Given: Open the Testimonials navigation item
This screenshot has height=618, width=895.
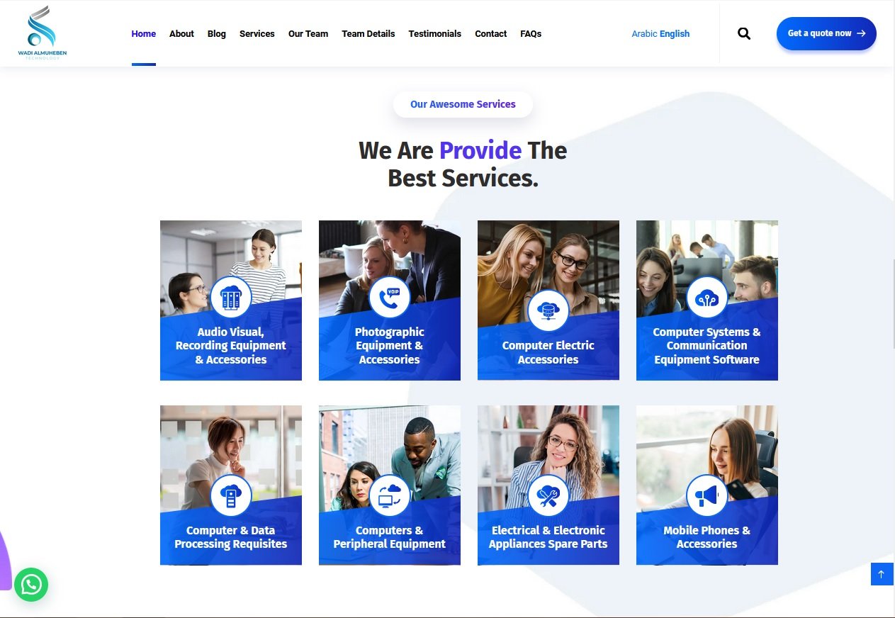Looking at the screenshot, I should [434, 33].
